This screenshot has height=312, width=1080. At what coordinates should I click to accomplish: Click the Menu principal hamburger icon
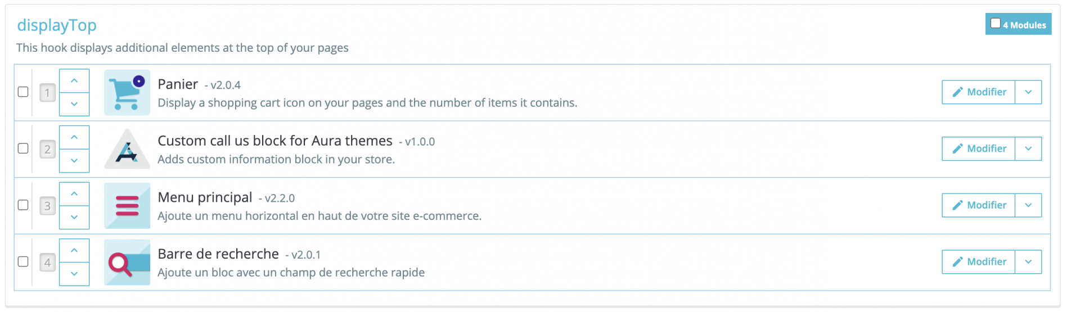[127, 206]
